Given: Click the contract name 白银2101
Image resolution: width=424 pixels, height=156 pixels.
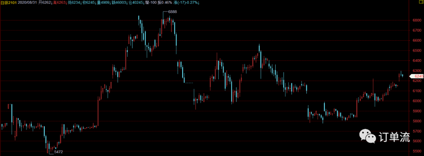Looking at the screenshot, I should [8, 2].
